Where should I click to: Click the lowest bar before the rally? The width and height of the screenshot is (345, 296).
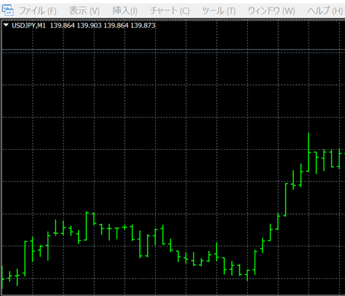[247, 275]
